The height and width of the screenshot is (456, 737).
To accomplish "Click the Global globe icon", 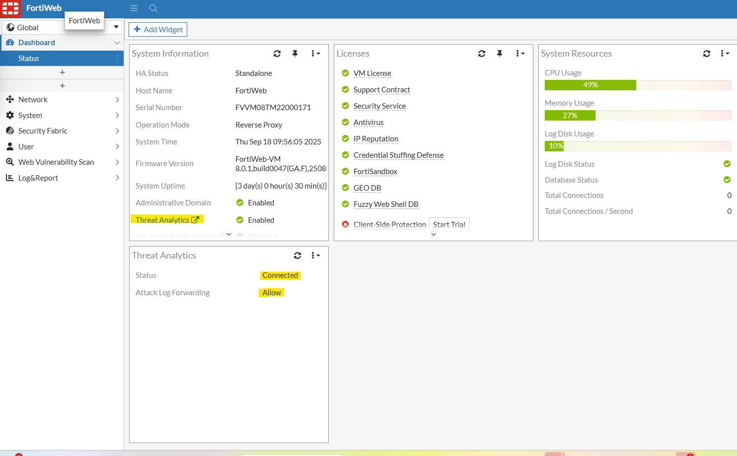I will (x=10, y=27).
